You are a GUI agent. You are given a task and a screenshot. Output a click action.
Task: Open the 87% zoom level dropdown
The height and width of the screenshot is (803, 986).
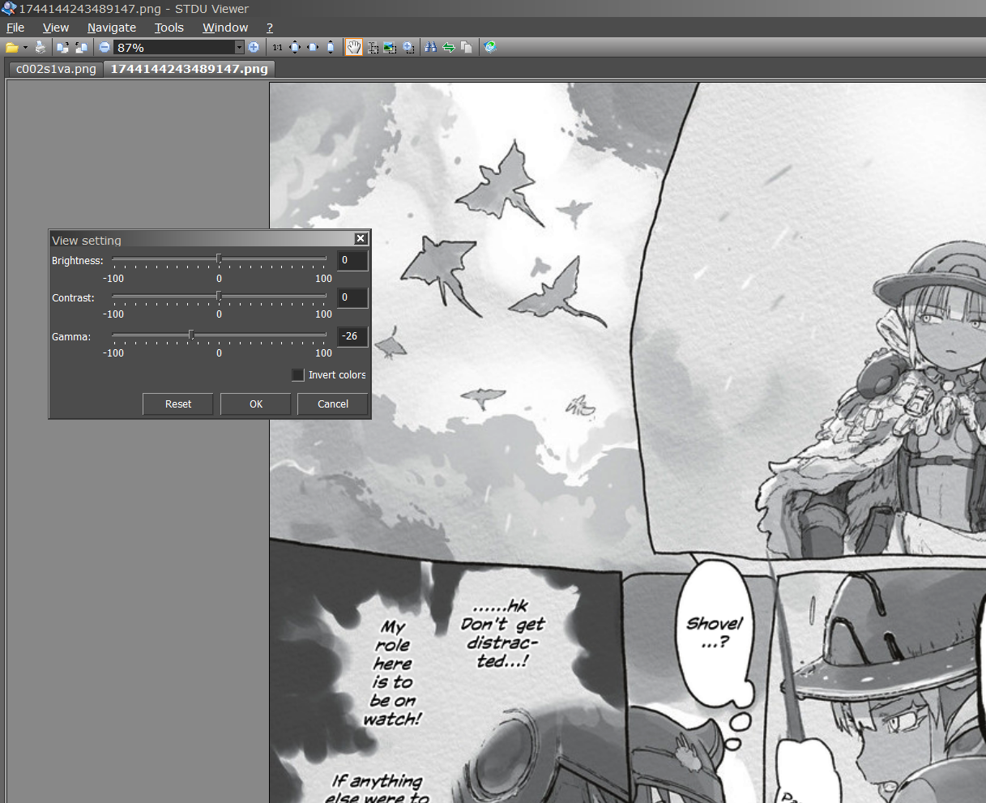tap(239, 47)
